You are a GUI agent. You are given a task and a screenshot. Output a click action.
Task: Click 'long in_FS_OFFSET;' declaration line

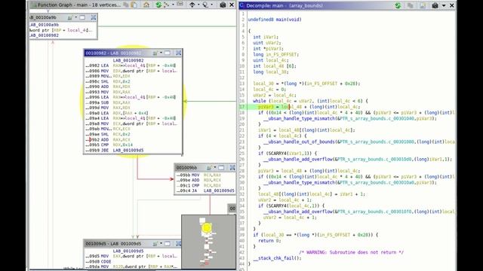coord(276,54)
